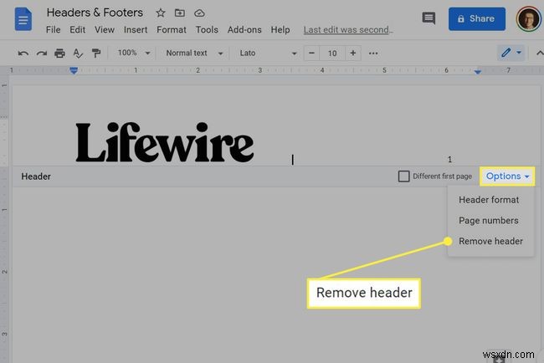Open the Edit menu
This screenshot has width=544, height=363.
[x=77, y=30]
